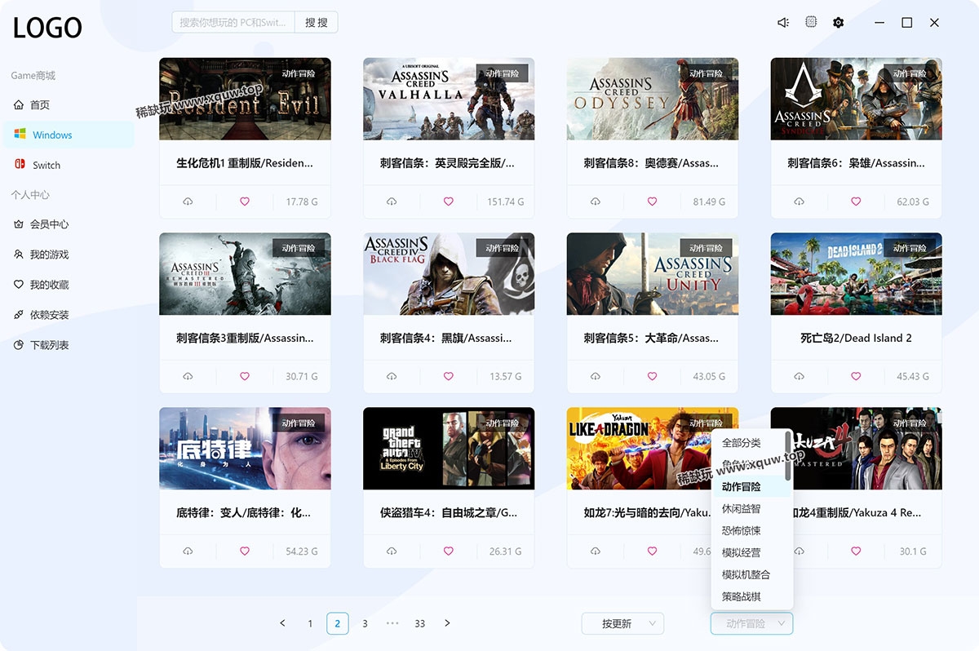
Task: Open the chip hardware icon in top bar
Action: [x=811, y=22]
